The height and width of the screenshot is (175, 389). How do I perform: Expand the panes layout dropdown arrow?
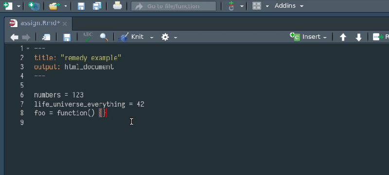pyautogui.click(x=267, y=6)
